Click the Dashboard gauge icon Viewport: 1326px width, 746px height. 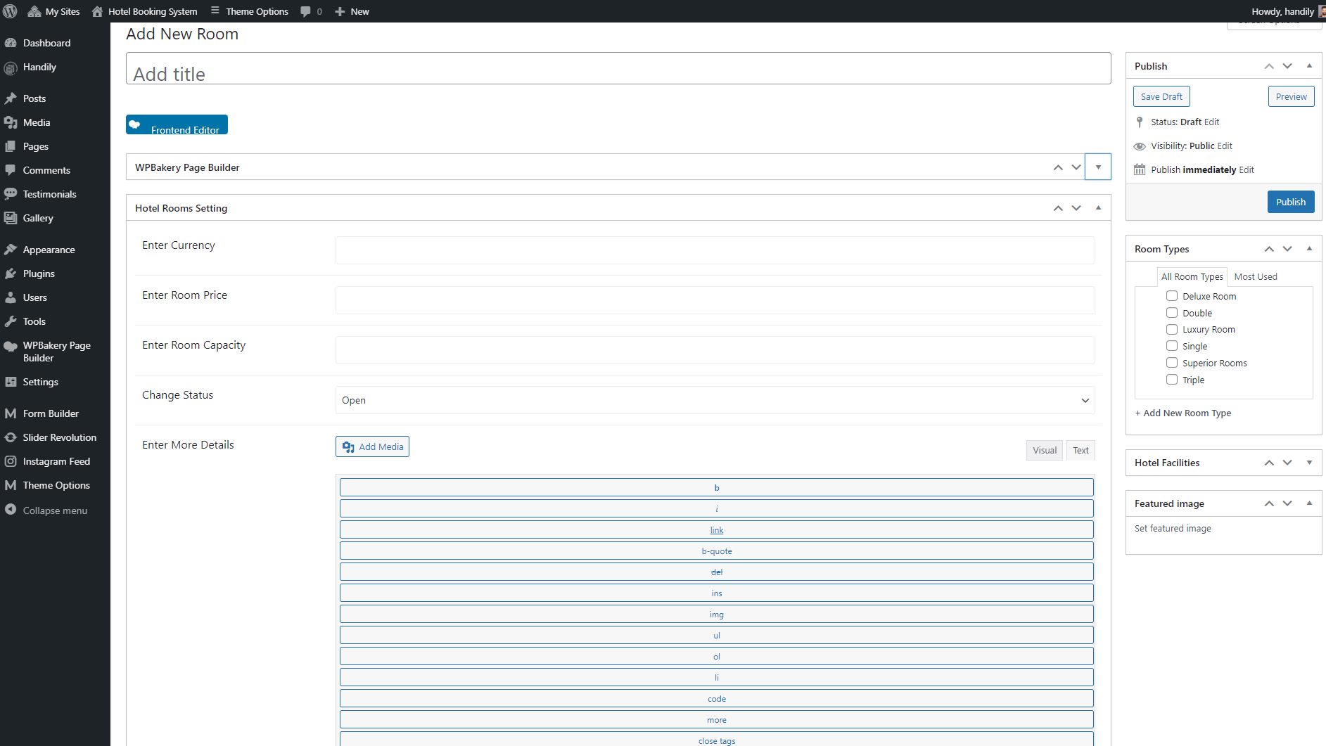[x=11, y=43]
